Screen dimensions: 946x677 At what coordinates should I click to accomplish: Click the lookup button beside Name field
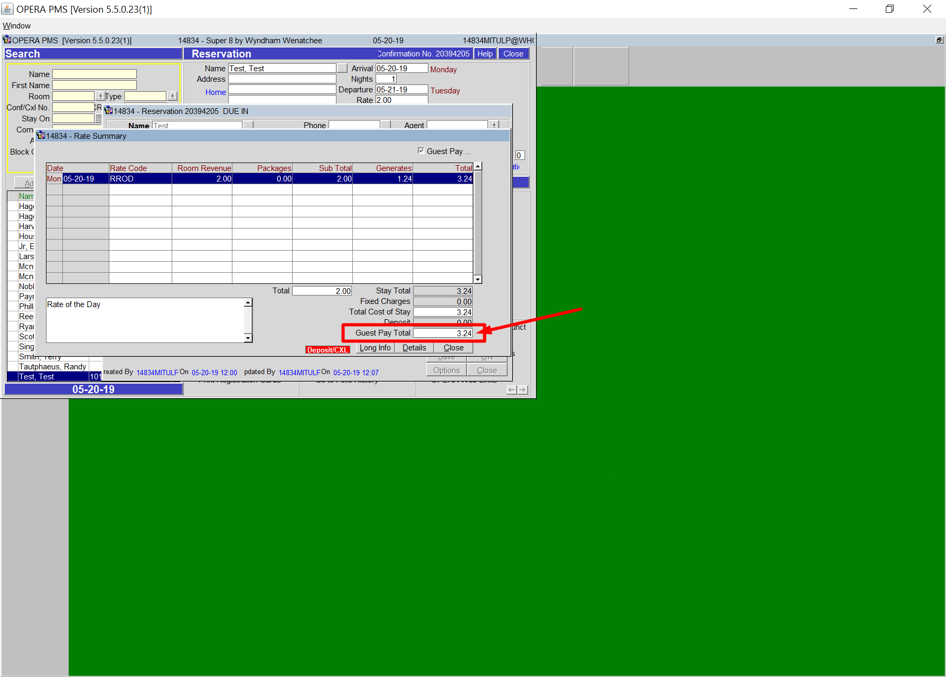click(x=342, y=68)
